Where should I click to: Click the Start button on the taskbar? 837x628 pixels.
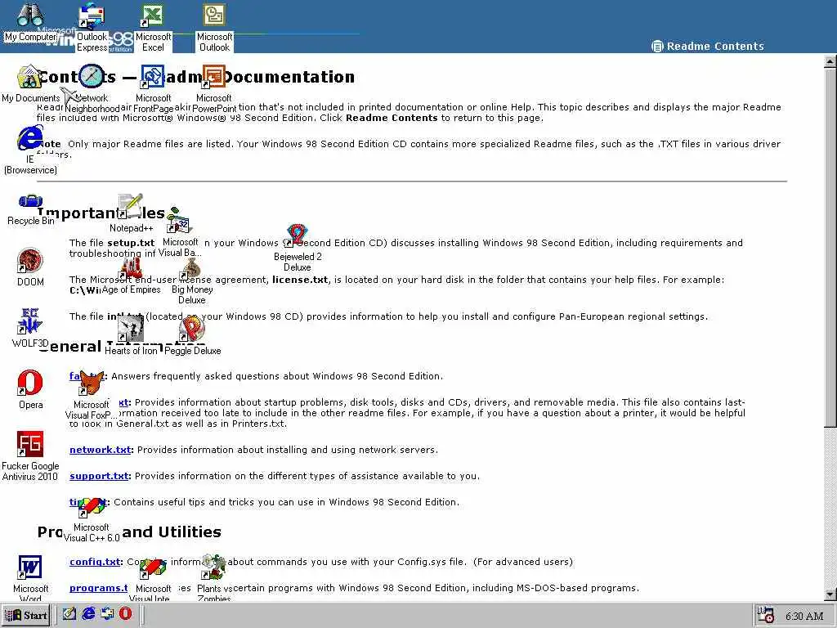[x=25, y=615]
